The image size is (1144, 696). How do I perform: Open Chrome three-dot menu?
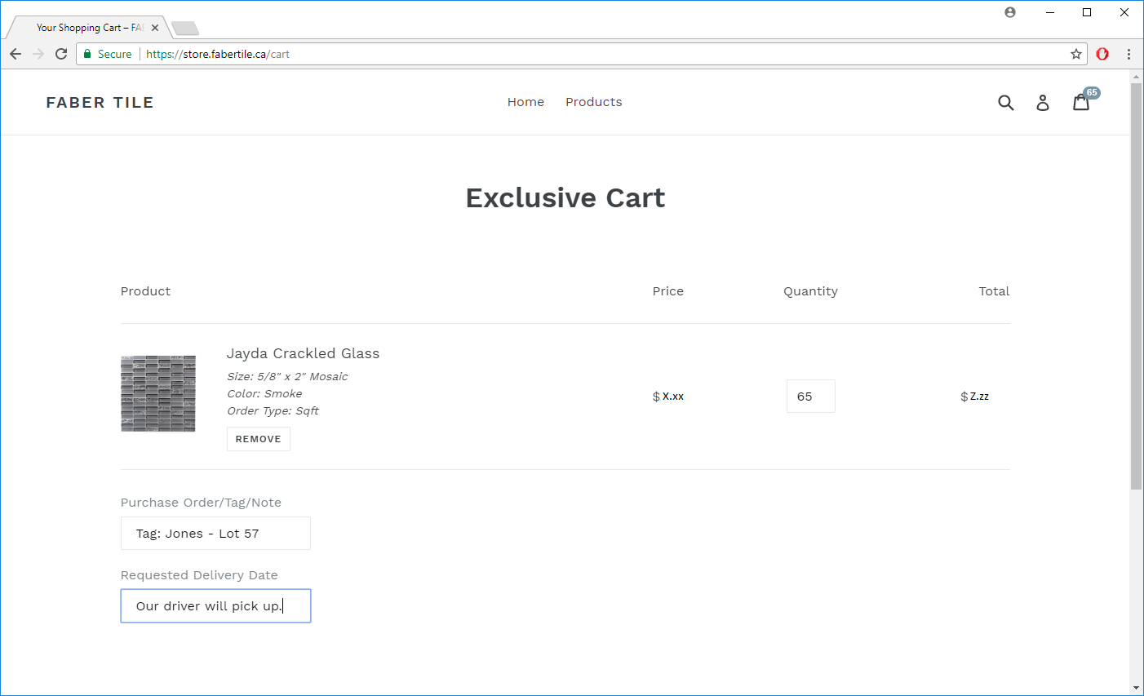coord(1128,54)
